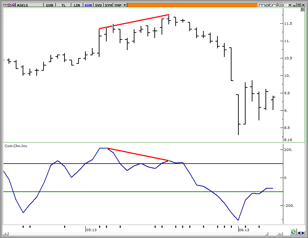Select the red trendline on CCI indicator
The image size is (308, 238).
(x=138, y=154)
